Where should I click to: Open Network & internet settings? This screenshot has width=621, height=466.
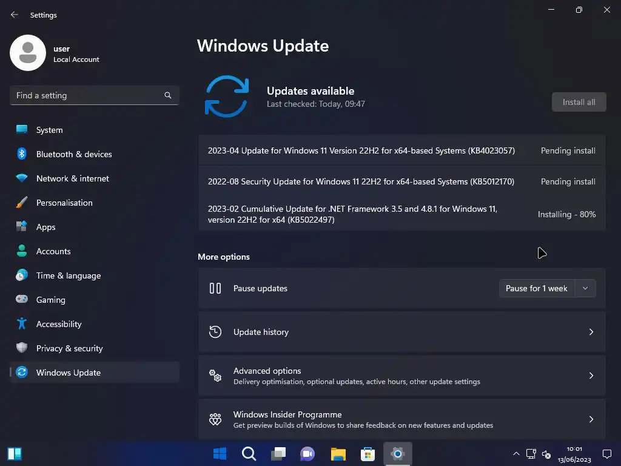click(94, 178)
